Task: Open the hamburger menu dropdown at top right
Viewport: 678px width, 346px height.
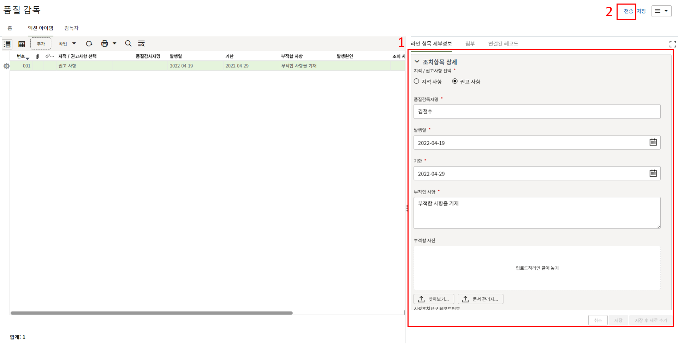Action: 661,11
